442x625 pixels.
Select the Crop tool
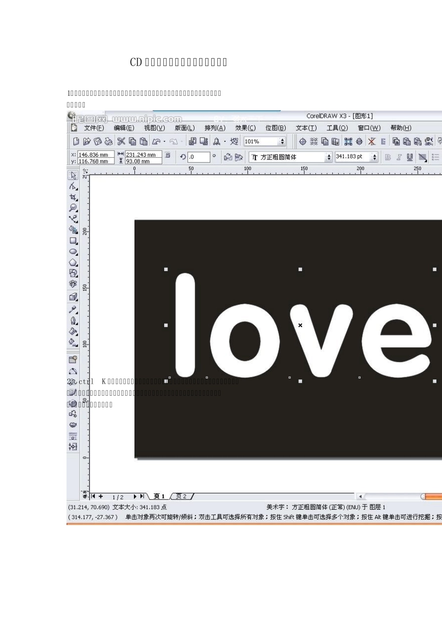(x=73, y=197)
